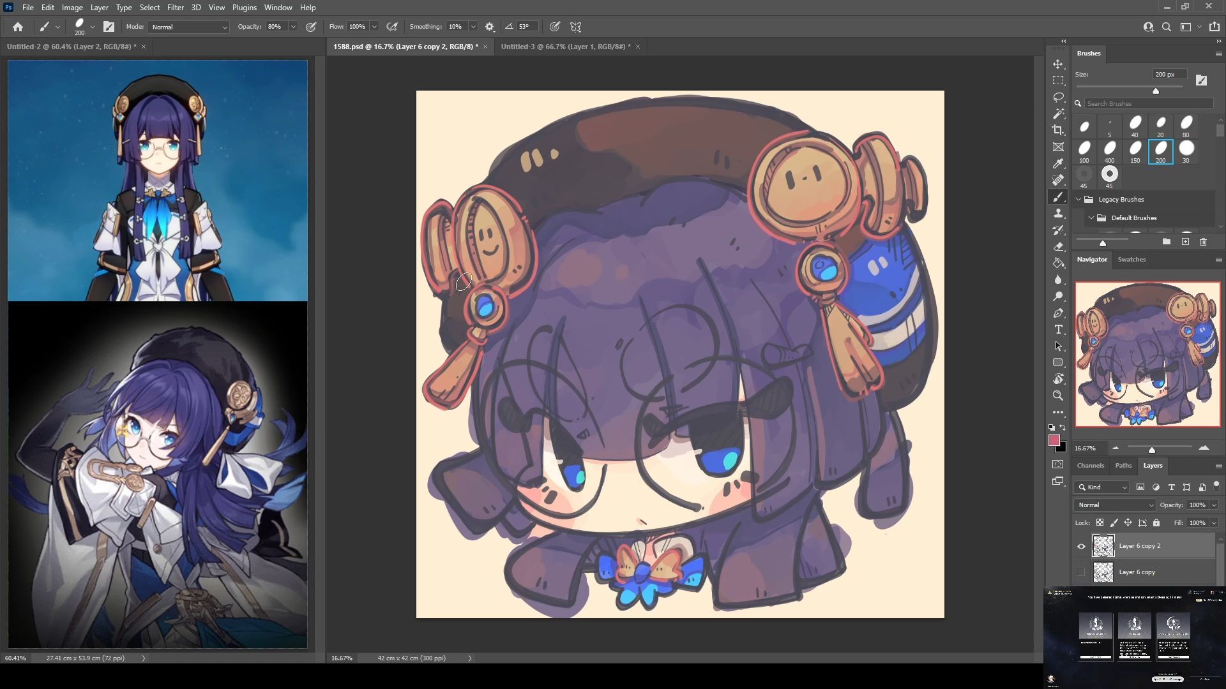Viewport: 1226px width, 689px height.
Task: Click the Search Brushes field
Action: [1148, 103]
